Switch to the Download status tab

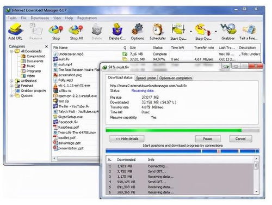click(x=120, y=77)
